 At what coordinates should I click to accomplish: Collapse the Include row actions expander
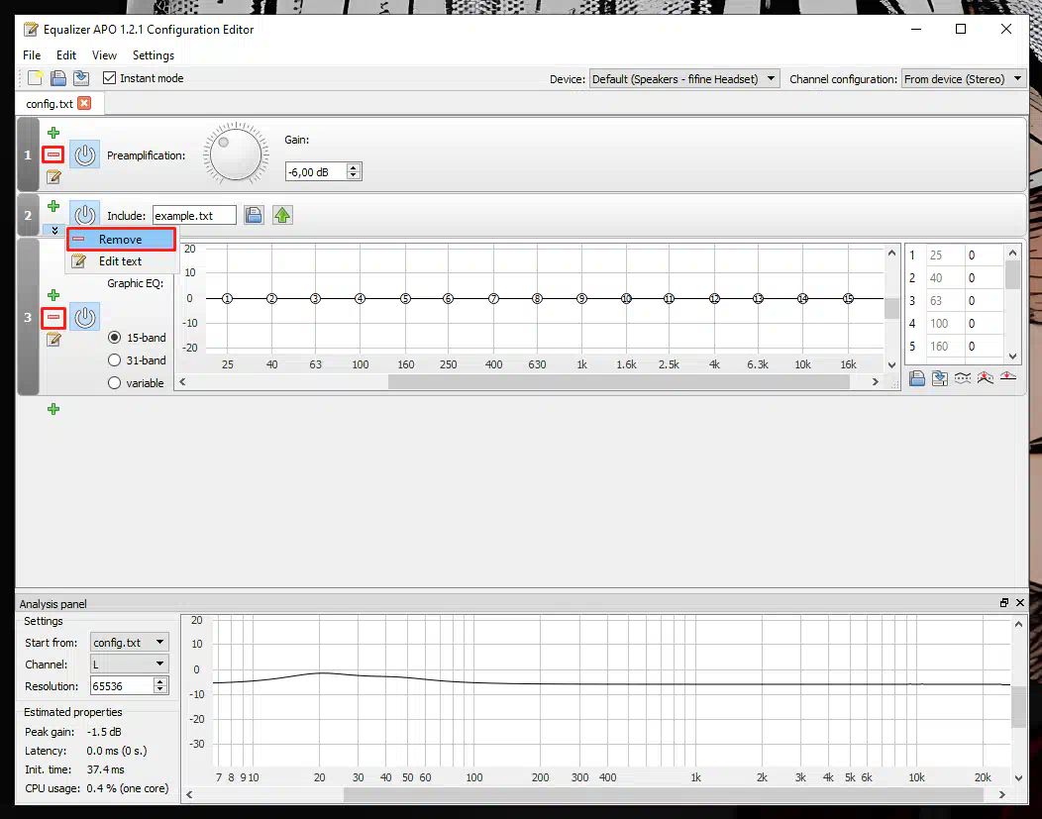click(55, 231)
